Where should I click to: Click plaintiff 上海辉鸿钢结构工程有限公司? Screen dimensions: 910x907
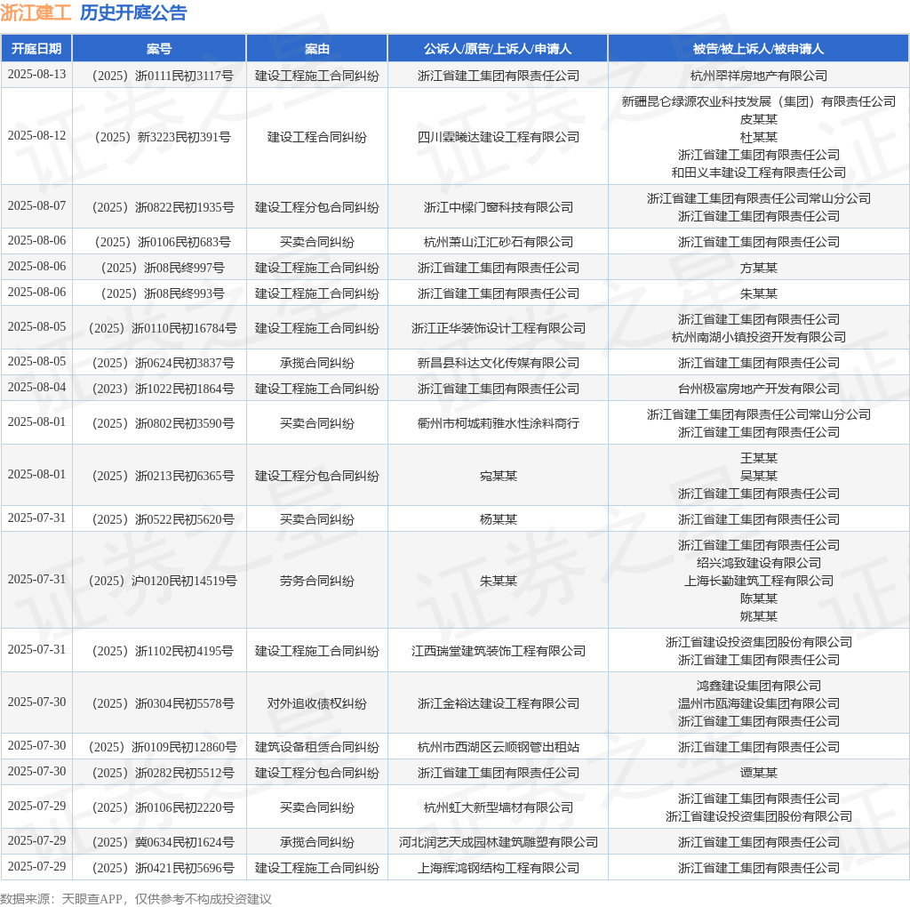(498, 868)
